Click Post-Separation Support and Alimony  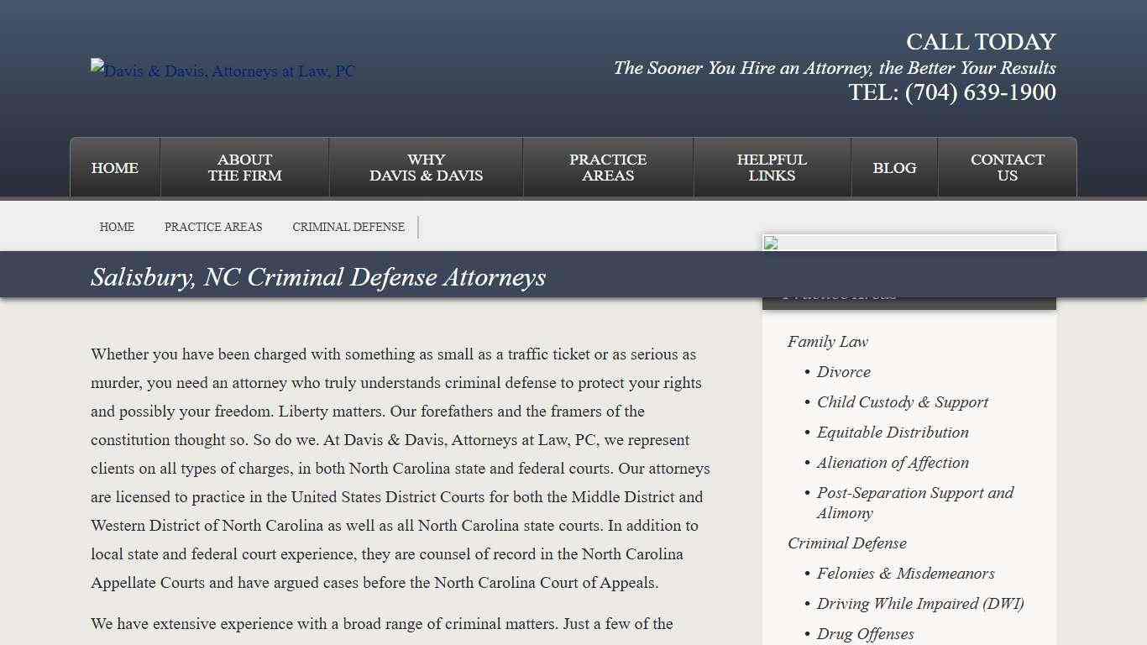click(914, 502)
